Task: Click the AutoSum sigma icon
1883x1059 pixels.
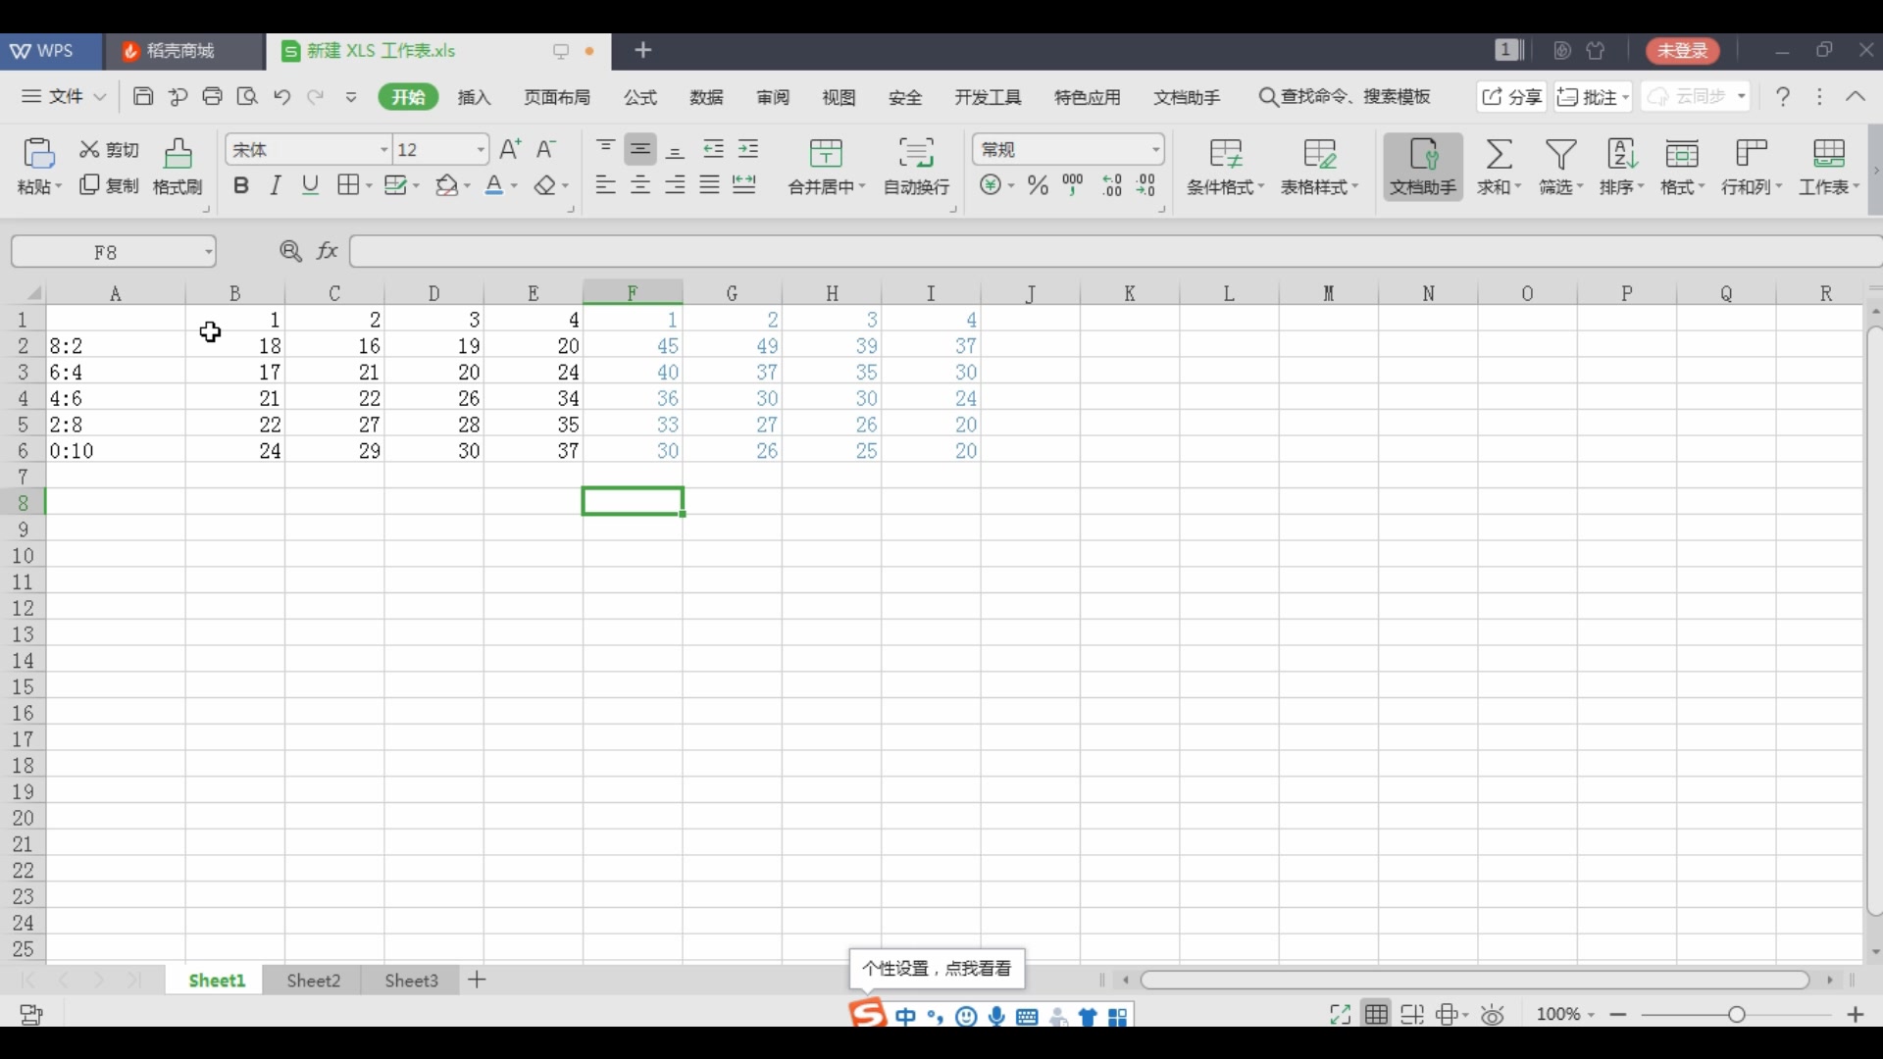Action: click(x=1499, y=154)
